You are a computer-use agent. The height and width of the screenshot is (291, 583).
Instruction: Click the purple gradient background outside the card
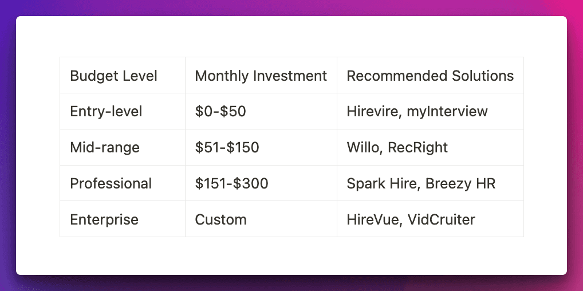click(x=7, y=143)
